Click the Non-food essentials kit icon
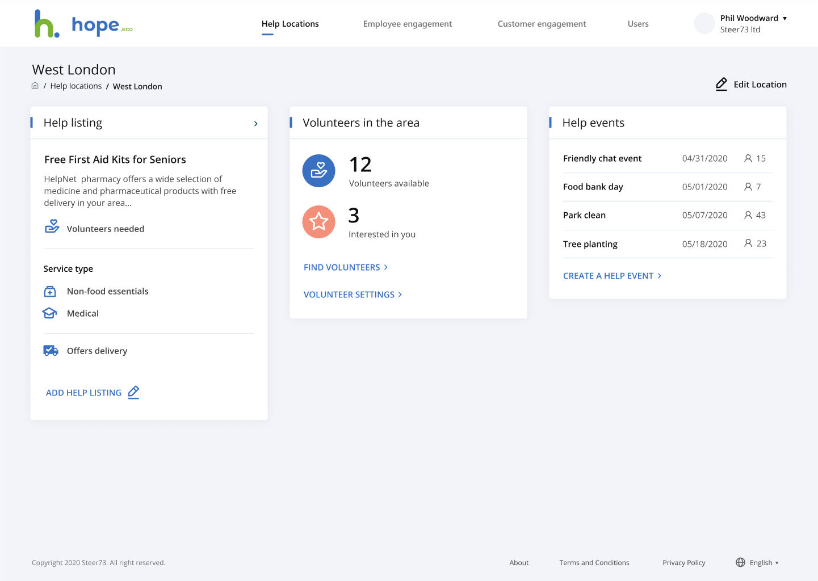Screen dimensions: 818x581 tap(50, 292)
